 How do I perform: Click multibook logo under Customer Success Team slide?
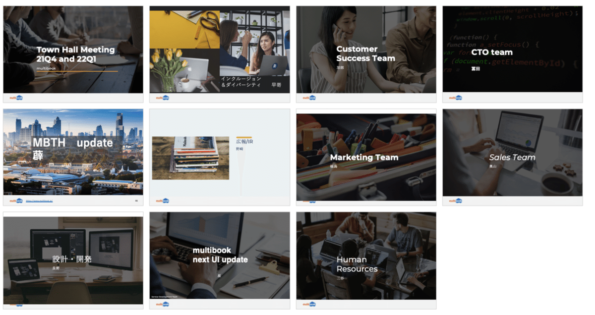pyautogui.click(x=309, y=98)
